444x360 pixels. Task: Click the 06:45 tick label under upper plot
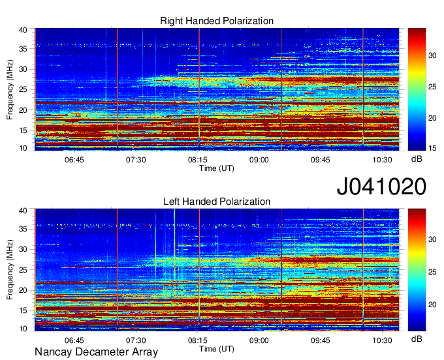74,160
